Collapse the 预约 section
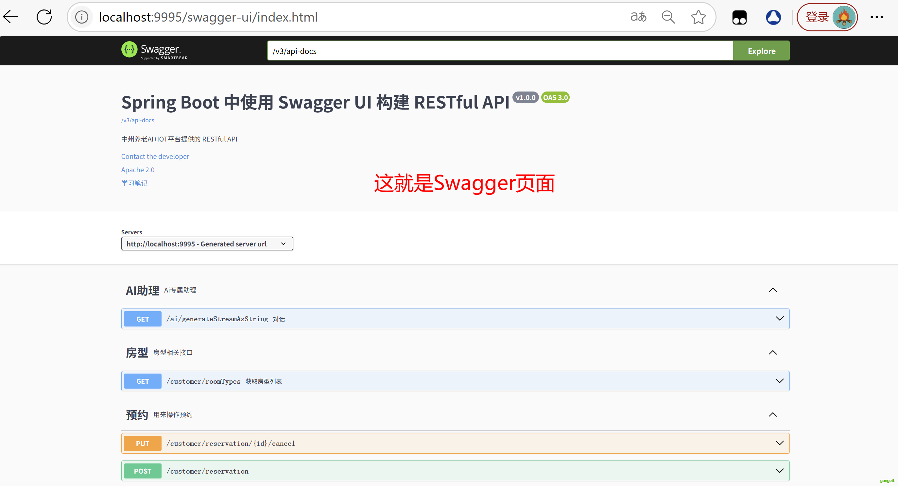The image size is (898, 486). pos(772,414)
